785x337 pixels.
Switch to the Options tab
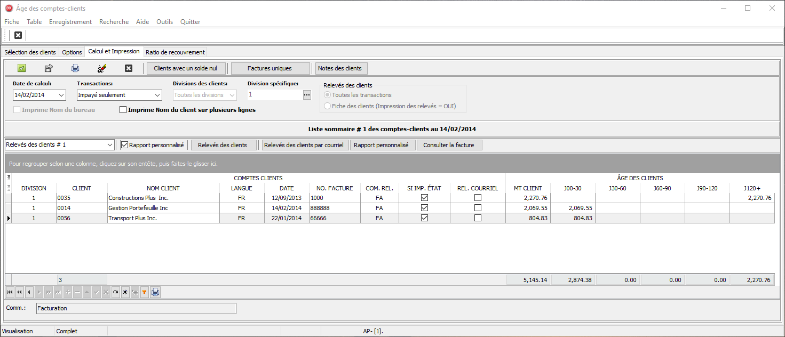pyautogui.click(x=72, y=52)
